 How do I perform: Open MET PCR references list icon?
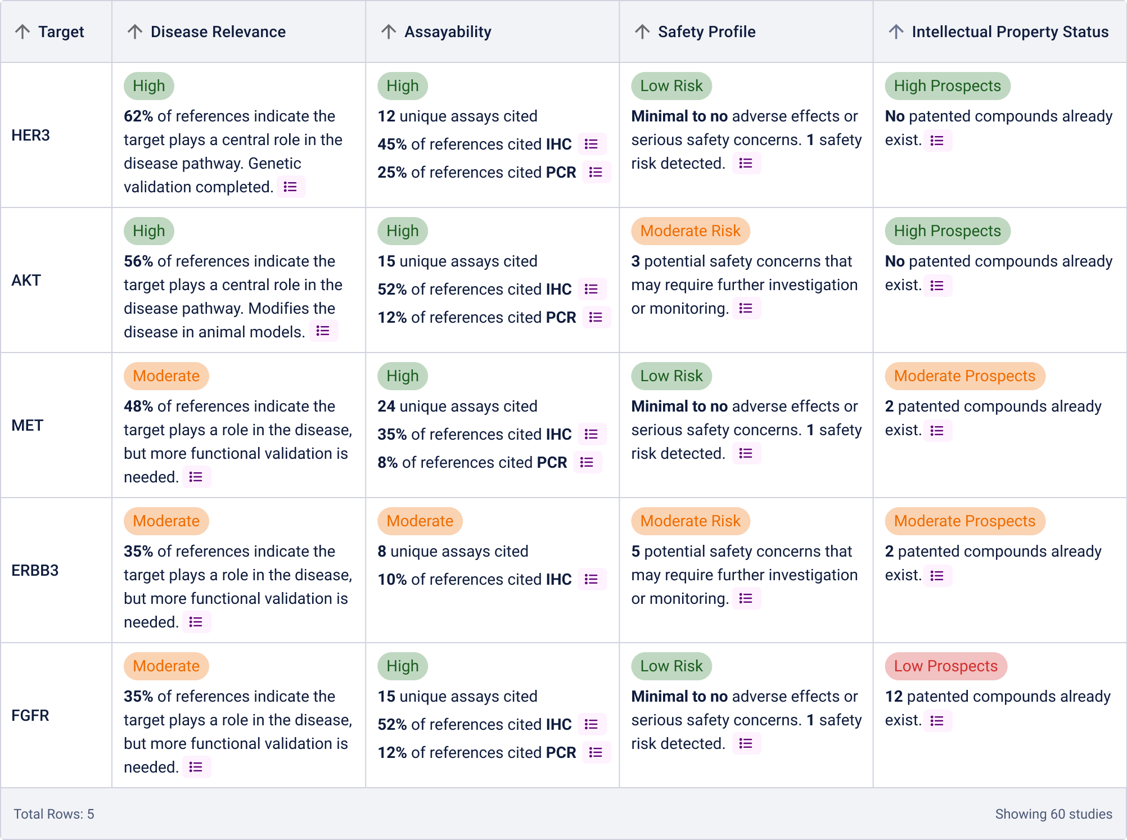coord(588,462)
